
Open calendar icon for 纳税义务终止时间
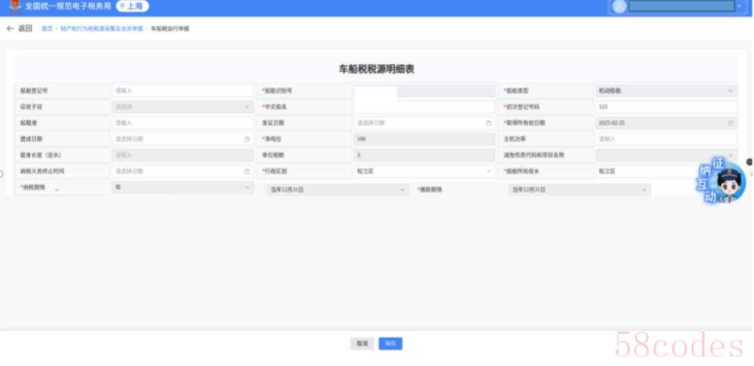(x=247, y=171)
